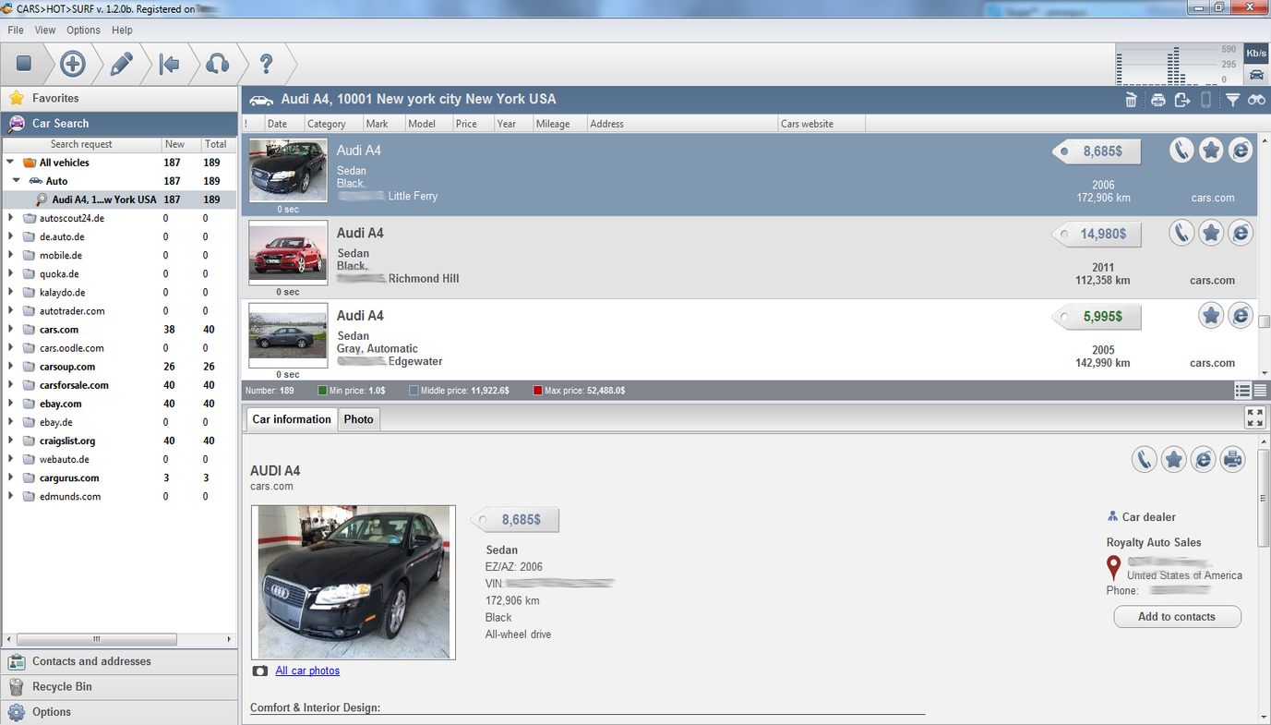Open the Help menu

tap(122, 30)
